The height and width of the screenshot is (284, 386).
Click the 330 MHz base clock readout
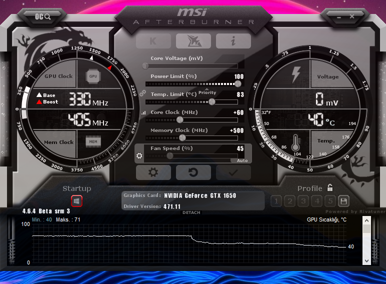88,99
